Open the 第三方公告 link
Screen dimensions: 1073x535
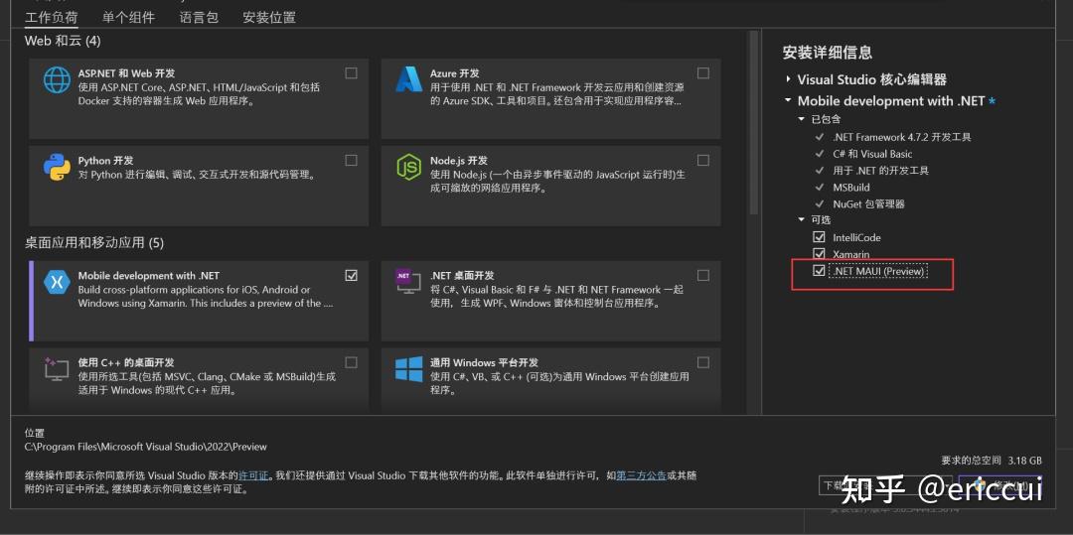pyautogui.click(x=641, y=474)
